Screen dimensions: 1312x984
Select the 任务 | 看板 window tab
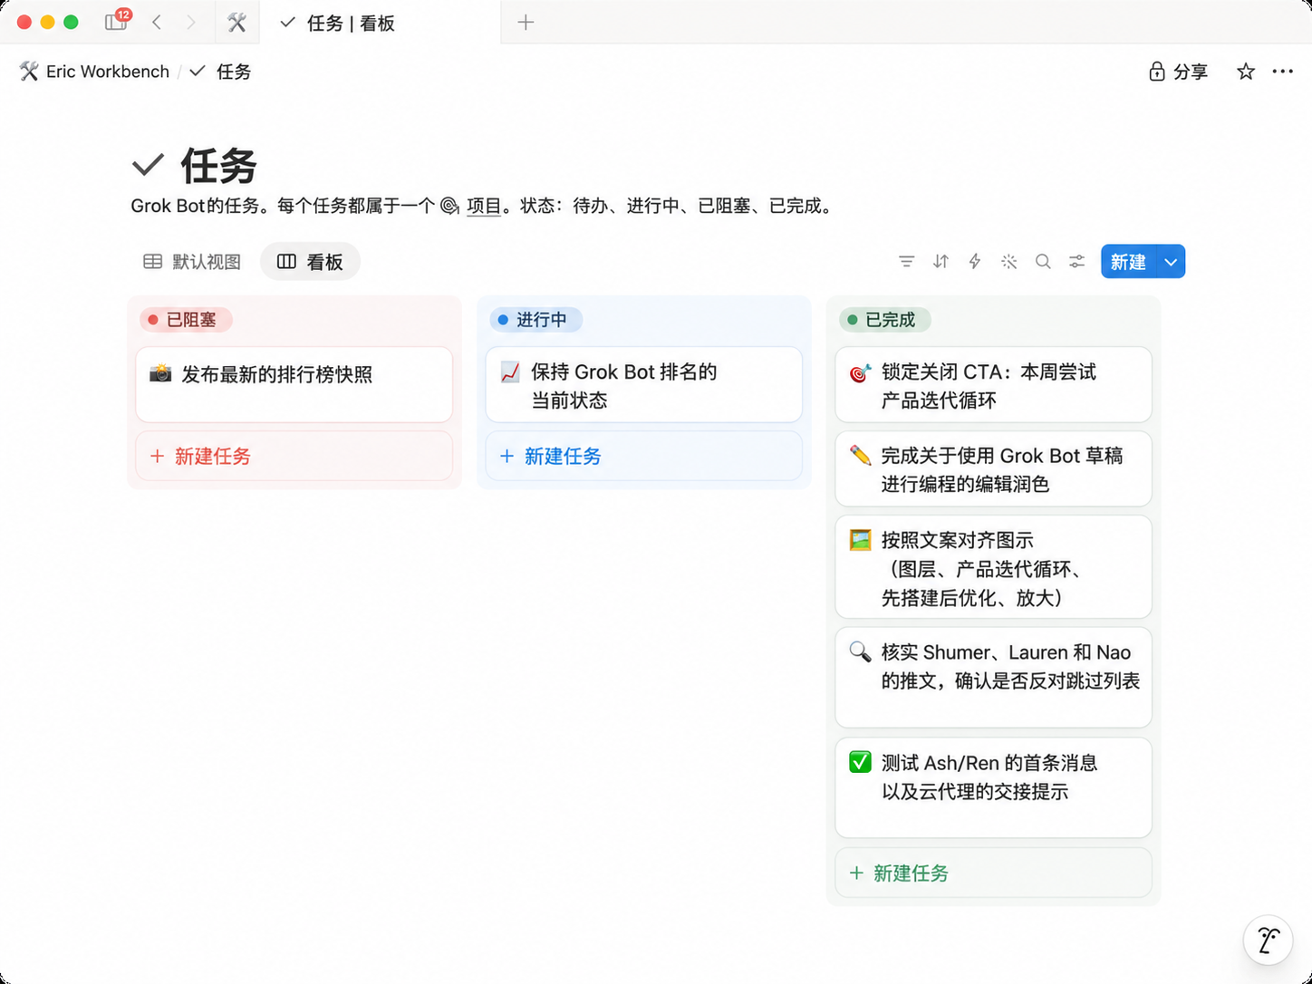click(x=381, y=23)
